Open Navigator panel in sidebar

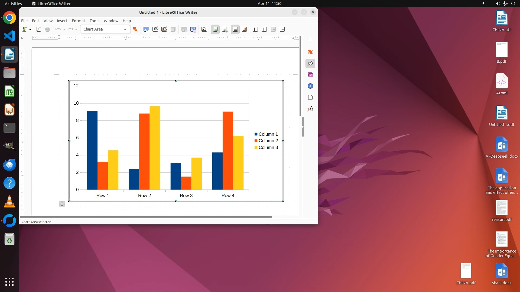click(x=310, y=86)
